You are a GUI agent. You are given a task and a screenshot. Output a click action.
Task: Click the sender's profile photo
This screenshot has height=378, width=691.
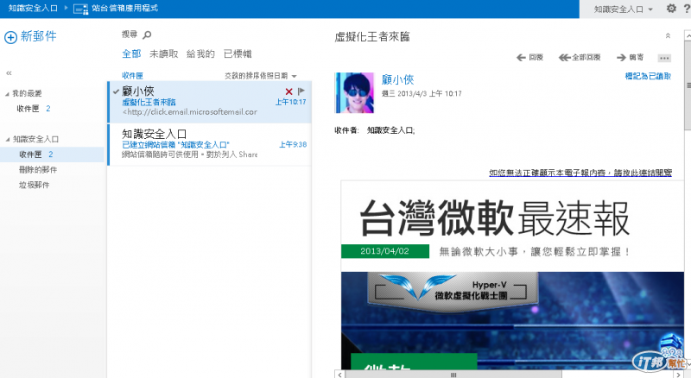point(354,93)
